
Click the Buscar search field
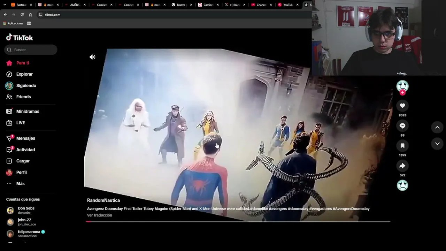pyautogui.click(x=31, y=50)
